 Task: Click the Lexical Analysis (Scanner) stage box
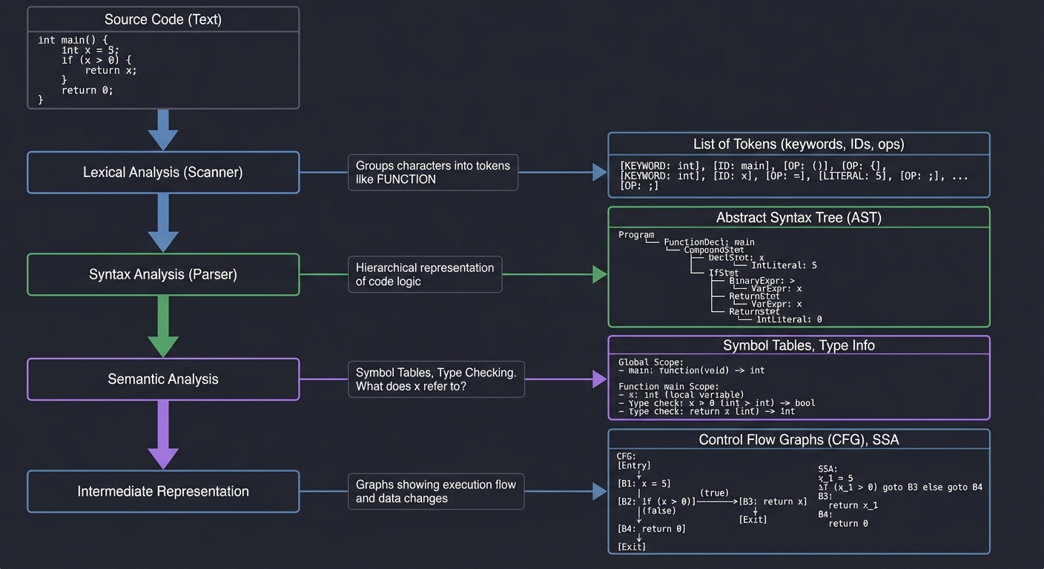pos(163,172)
